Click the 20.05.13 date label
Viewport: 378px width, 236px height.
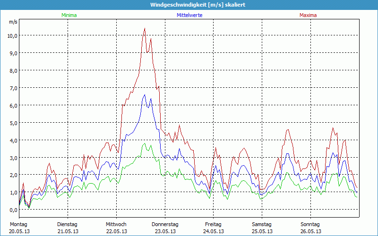click(19, 231)
